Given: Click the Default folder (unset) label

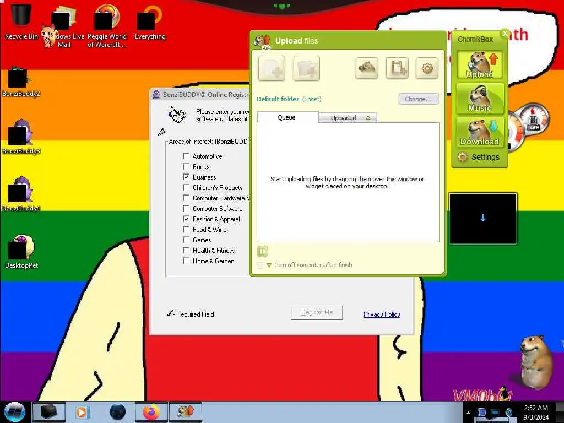Looking at the screenshot, I should coord(289,99).
